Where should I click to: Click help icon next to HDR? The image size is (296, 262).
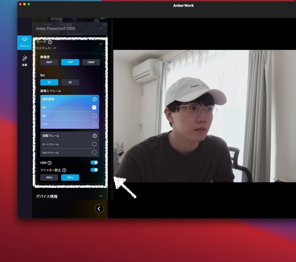(x=50, y=163)
